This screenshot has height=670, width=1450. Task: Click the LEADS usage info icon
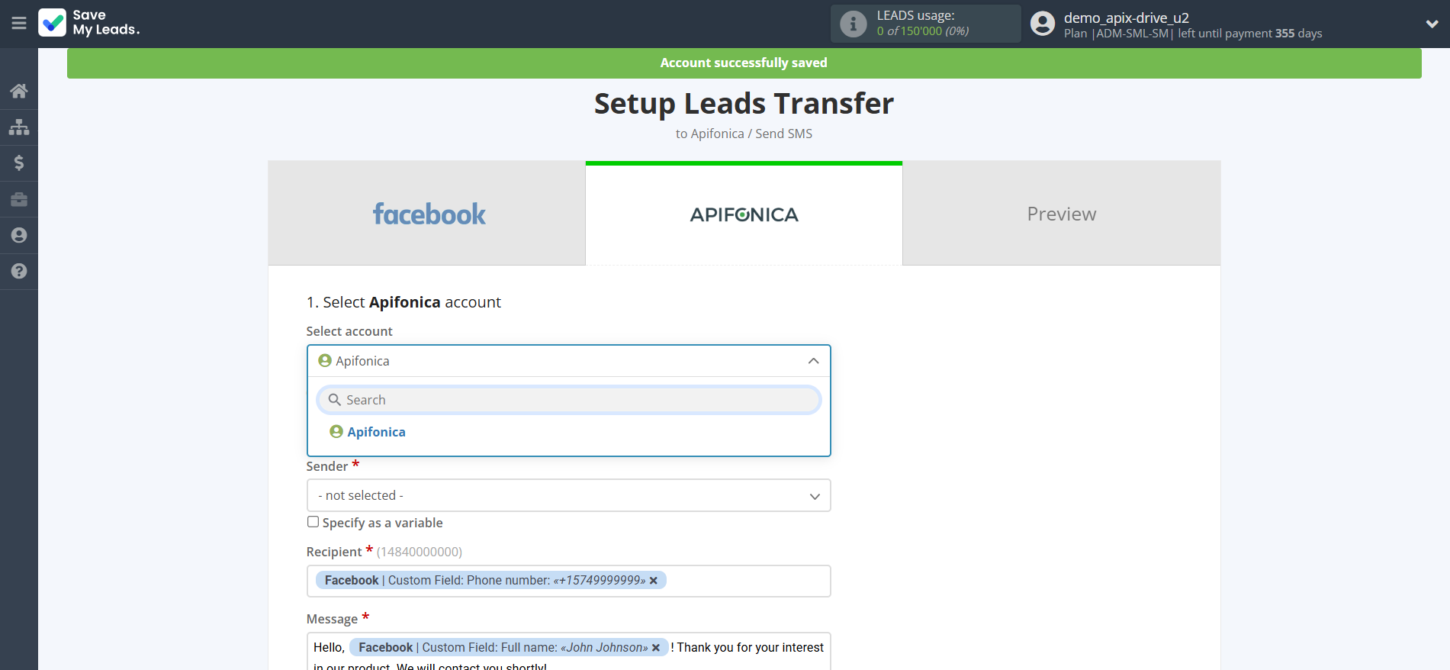tap(853, 24)
